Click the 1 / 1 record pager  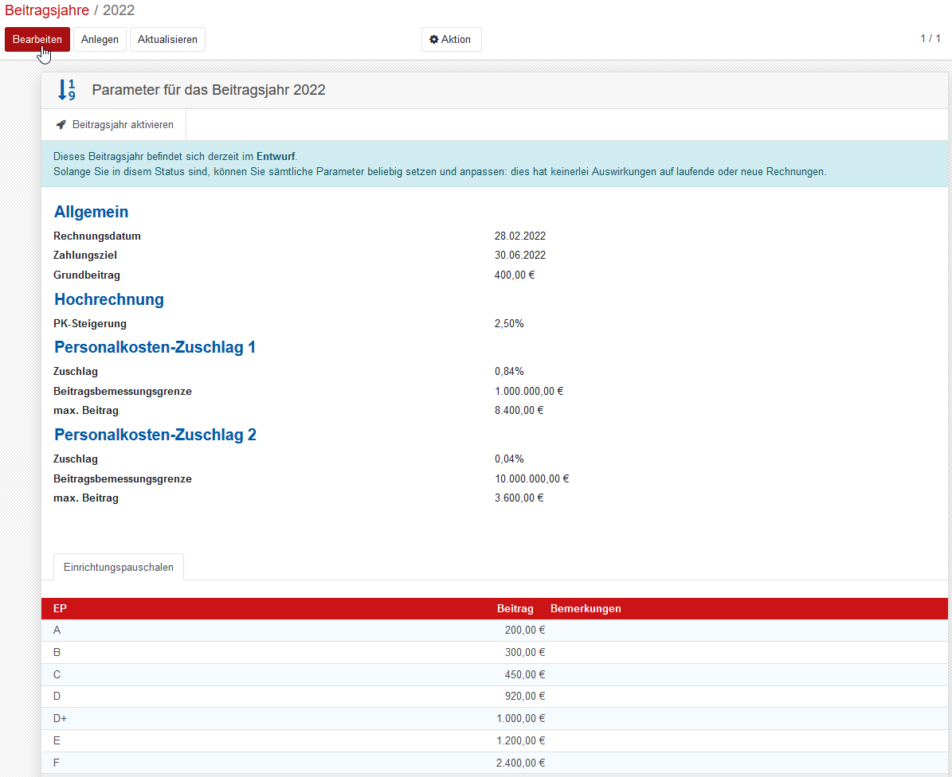pyautogui.click(x=930, y=39)
